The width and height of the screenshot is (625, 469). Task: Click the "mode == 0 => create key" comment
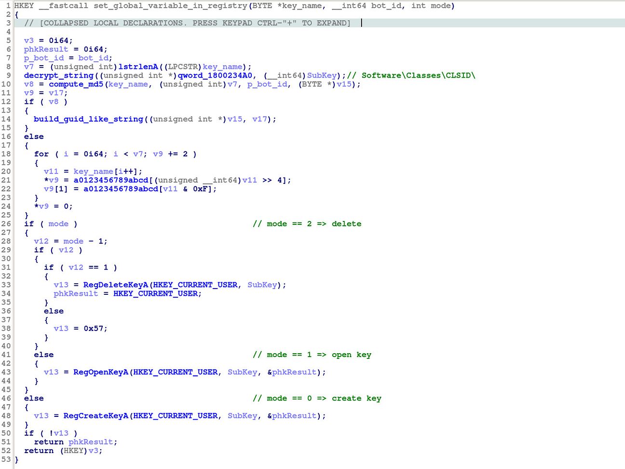pyautogui.click(x=316, y=399)
